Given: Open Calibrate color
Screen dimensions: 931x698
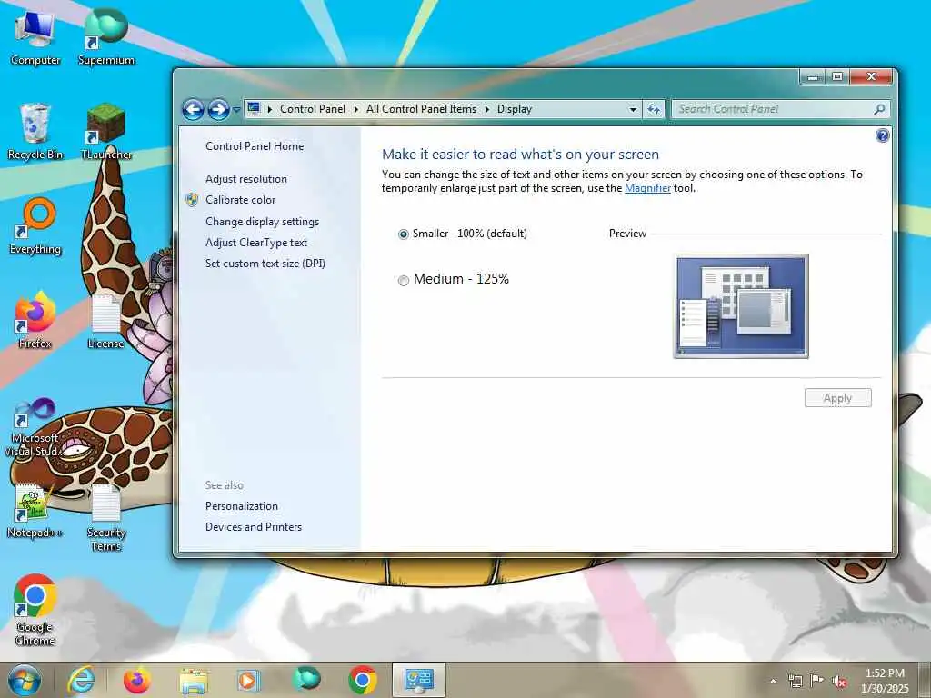Looking at the screenshot, I should tap(240, 200).
